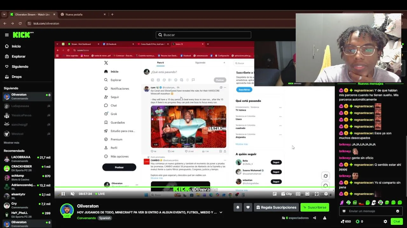The image size is (407, 228).
Task: Enter fullscreen on the stream player
Action: point(317,194)
